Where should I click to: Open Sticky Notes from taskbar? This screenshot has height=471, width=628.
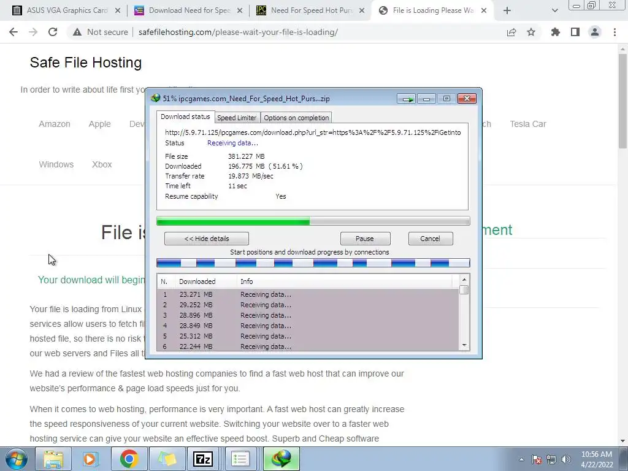point(167,459)
